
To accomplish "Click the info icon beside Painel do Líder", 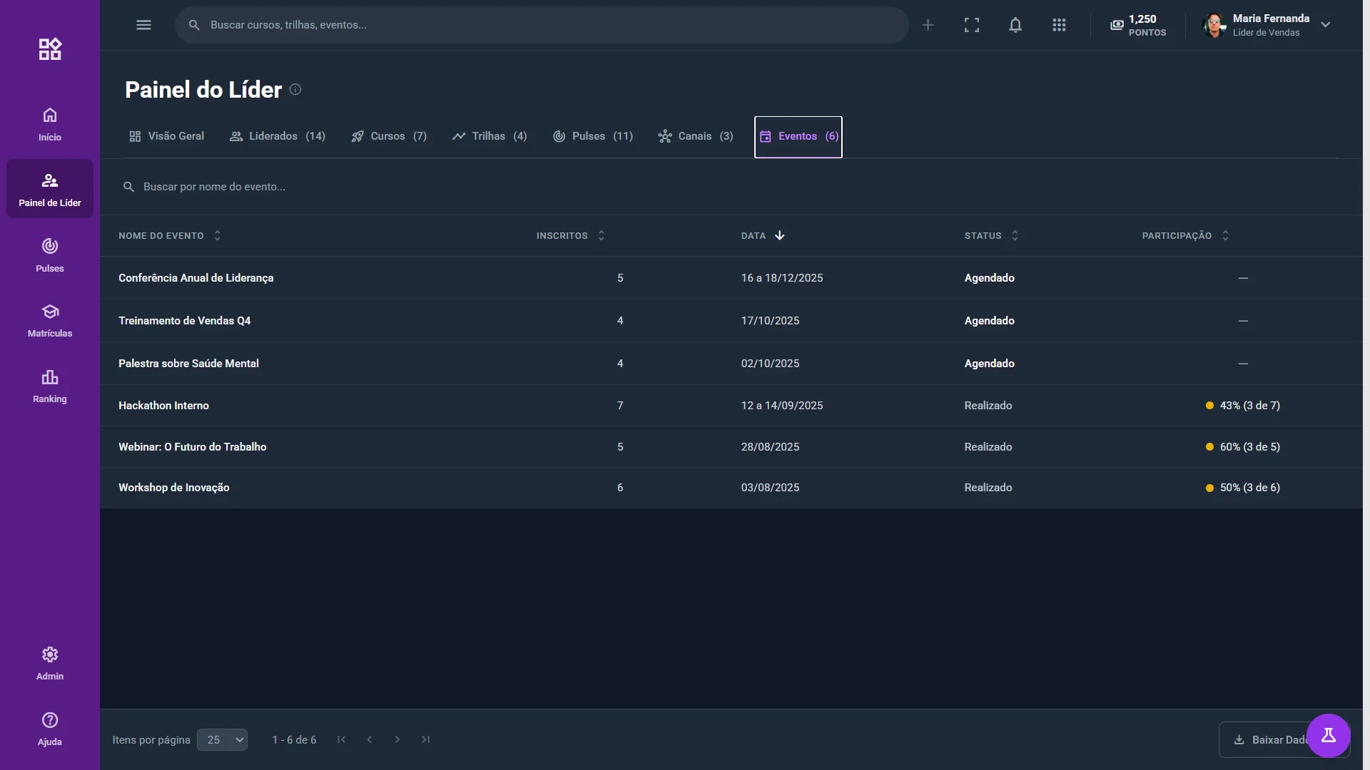I will tap(295, 90).
